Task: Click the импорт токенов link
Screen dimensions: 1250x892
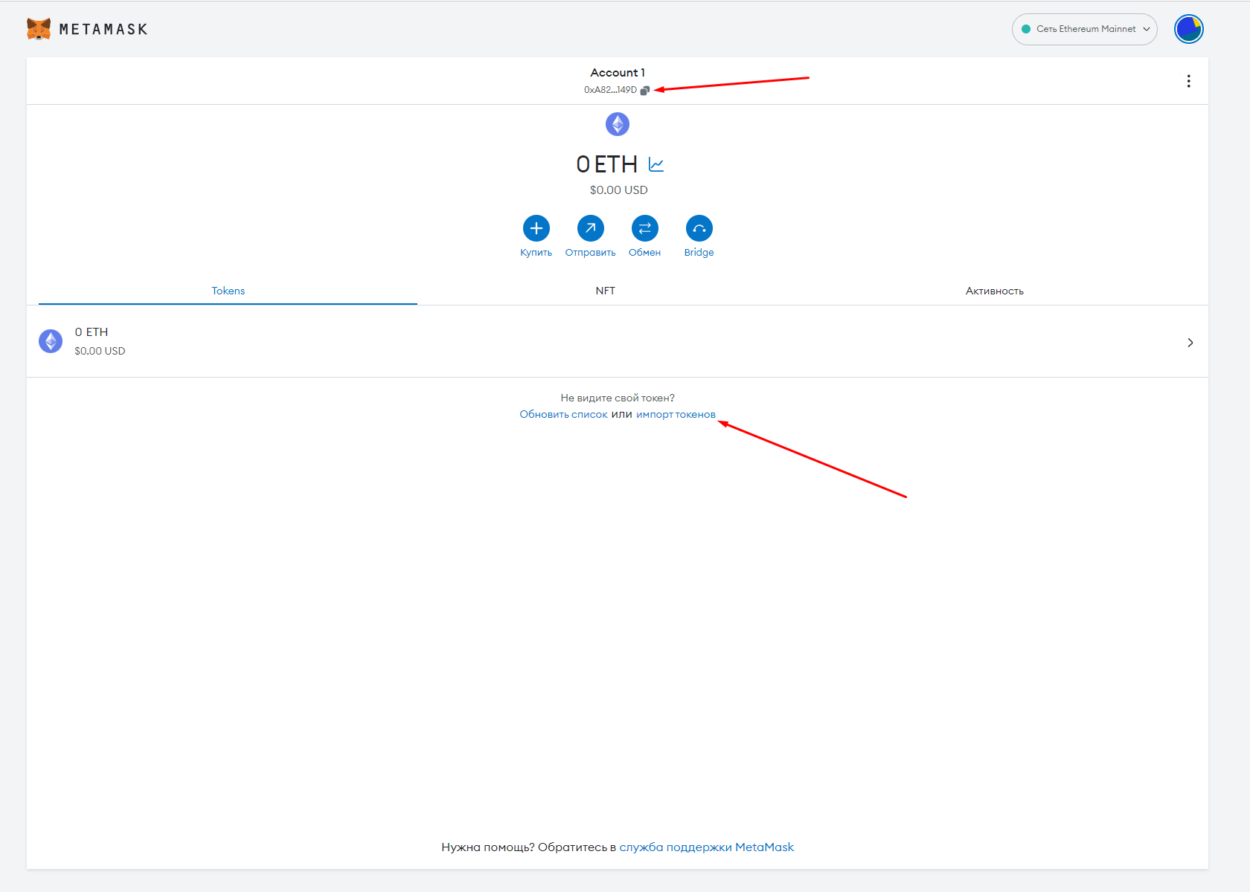Action: point(676,414)
